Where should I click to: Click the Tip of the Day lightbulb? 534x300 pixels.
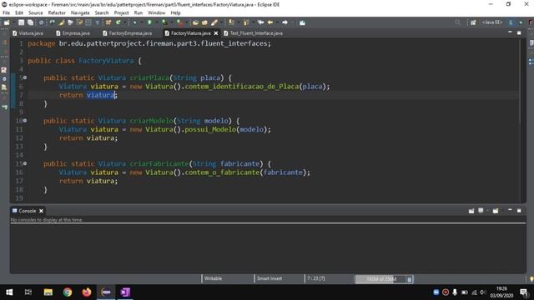[x=531, y=279]
